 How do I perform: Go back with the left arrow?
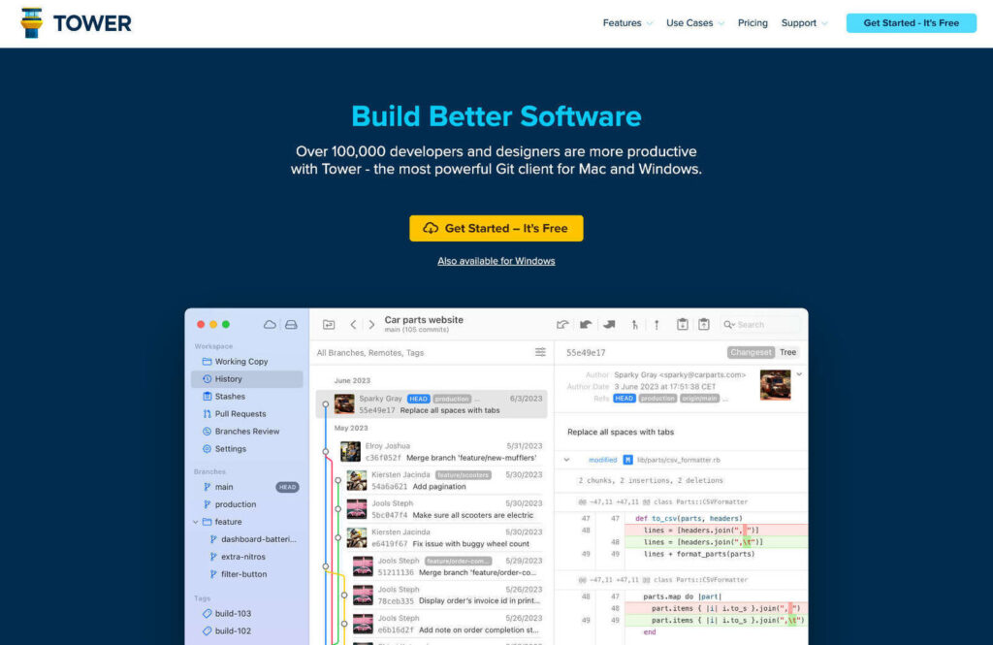353,324
